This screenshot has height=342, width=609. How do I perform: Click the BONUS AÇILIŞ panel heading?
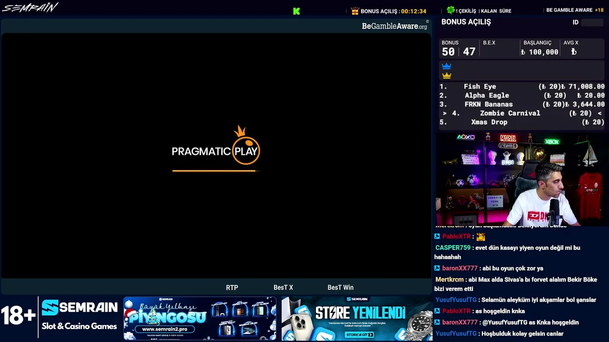tap(466, 22)
